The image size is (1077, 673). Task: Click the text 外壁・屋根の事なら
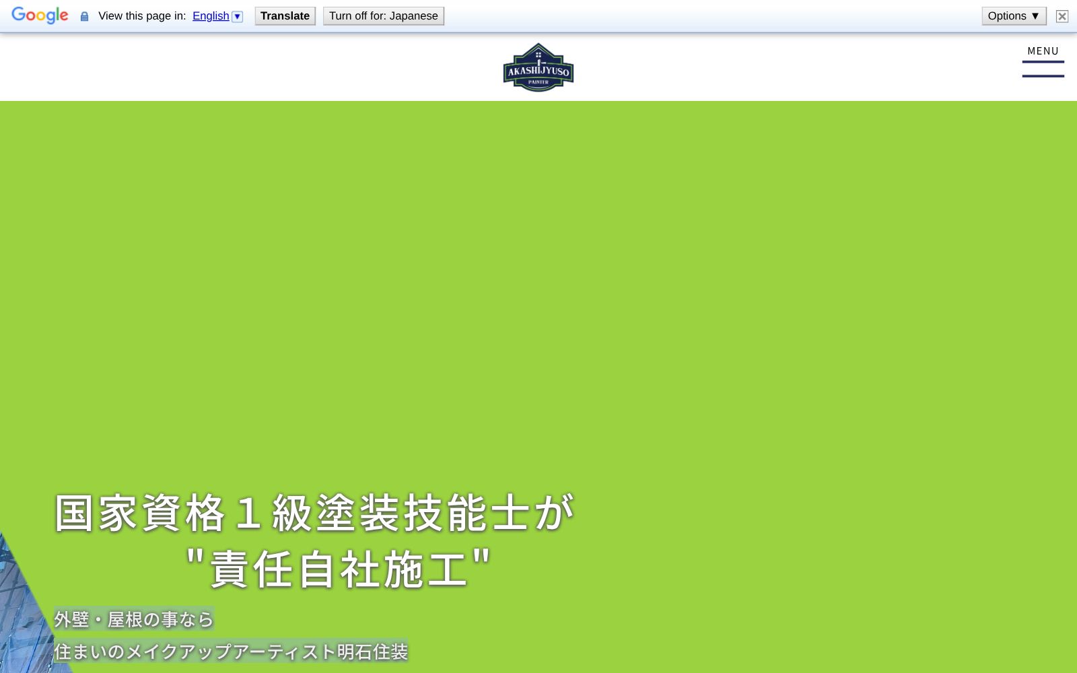(x=134, y=619)
